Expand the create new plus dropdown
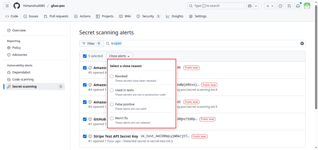This screenshot has width=318, height=150. pyautogui.click(x=269, y=6)
